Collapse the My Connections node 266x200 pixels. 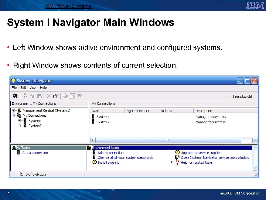coord(13,116)
